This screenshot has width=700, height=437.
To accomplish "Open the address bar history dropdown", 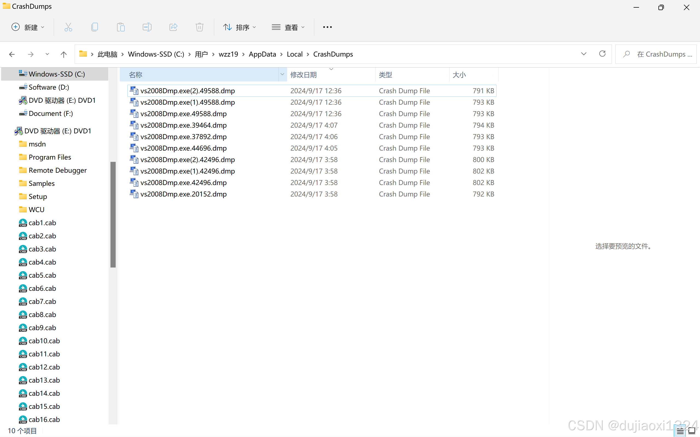I will coord(584,54).
